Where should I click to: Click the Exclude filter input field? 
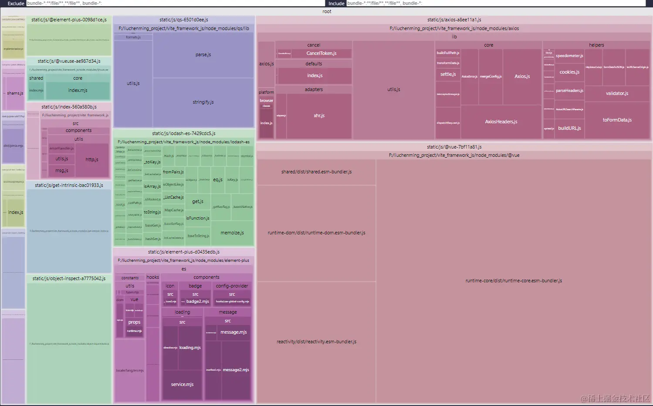pos(175,3)
